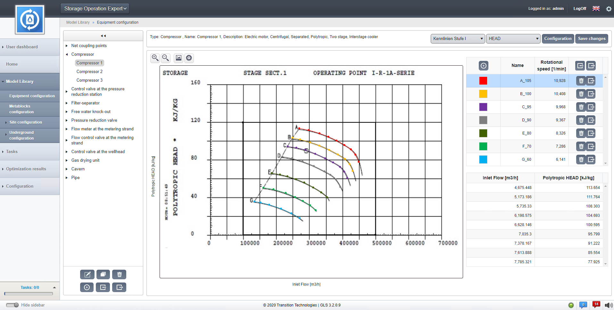Click the yellow B_100 color swatch
The width and height of the screenshot is (614, 310).
tap(483, 94)
